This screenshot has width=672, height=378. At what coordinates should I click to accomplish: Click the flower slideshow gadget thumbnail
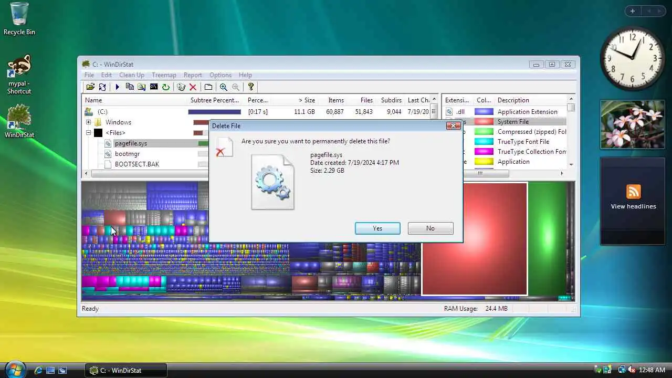click(633, 124)
